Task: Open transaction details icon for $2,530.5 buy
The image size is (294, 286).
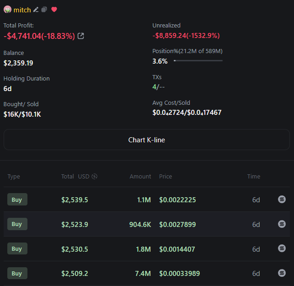Action: click(x=282, y=248)
